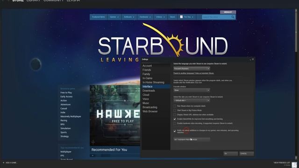Screen dimensions: 299x168
Task: Open the Featured Items store tab
Action: [99, 17]
